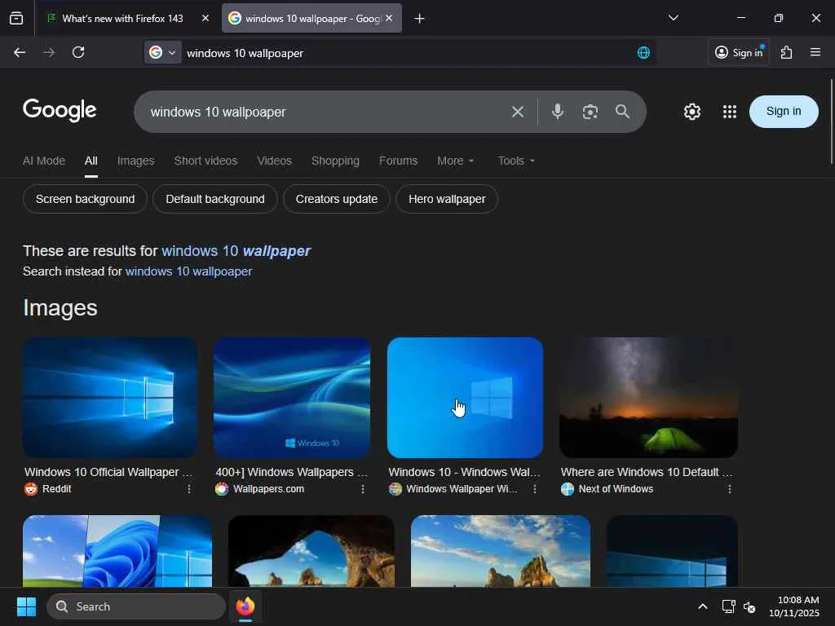Image resolution: width=835 pixels, height=626 pixels.
Task: Open the beach cave wallpaper thumbnail
Action: tap(311, 551)
